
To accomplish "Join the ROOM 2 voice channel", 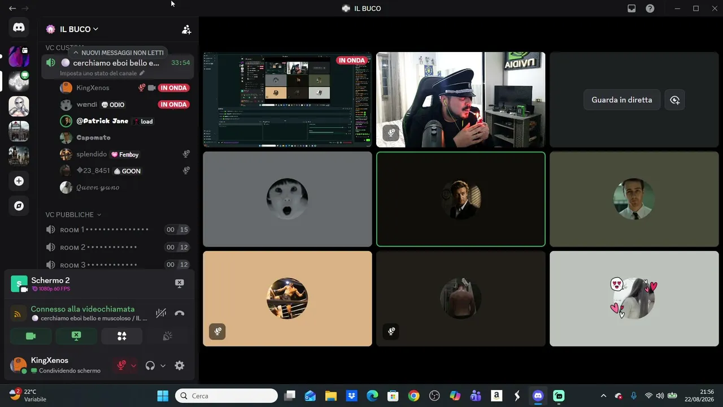I will pyautogui.click(x=117, y=247).
